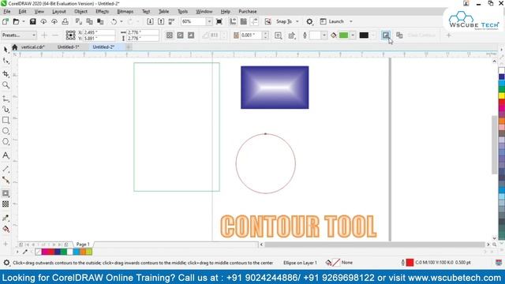Open the Layout menu
Screen dimensions: 505x284
coord(58,12)
